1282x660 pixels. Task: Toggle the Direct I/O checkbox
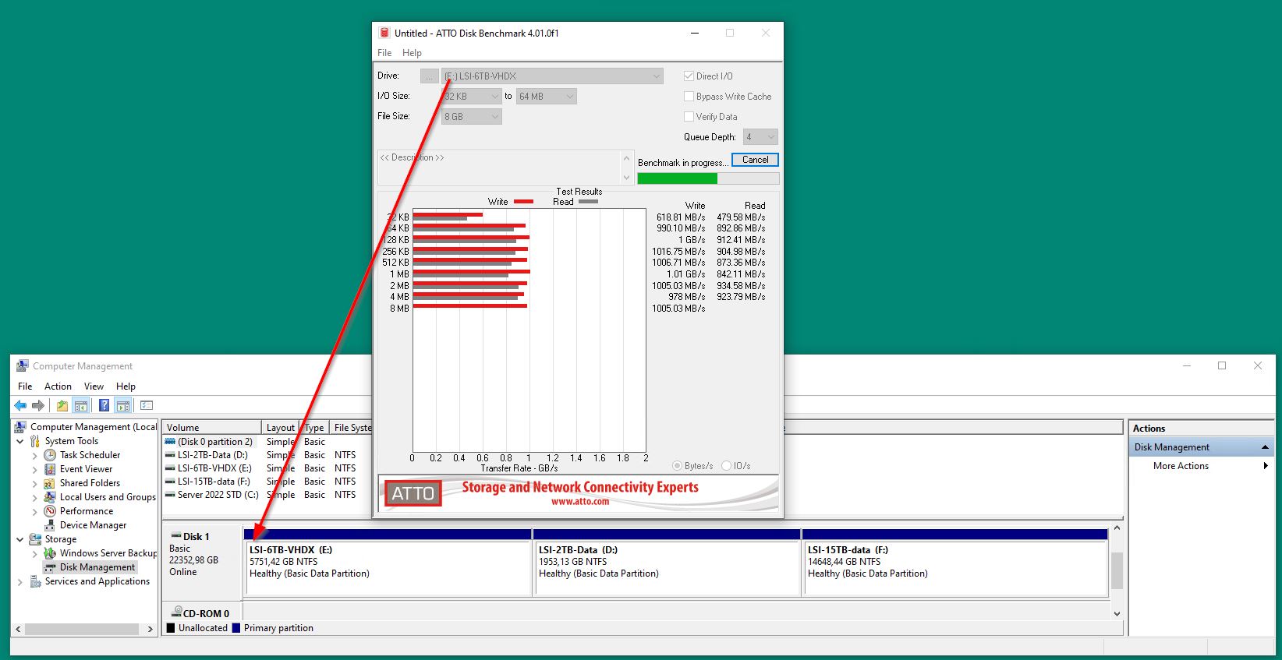pyautogui.click(x=689, y=76)
